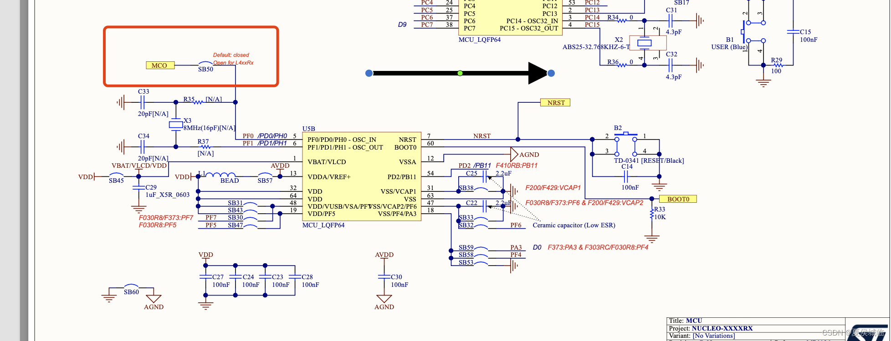Click pin name "PF1/PD1/PH1 - OSC_OUT"

pyautogui.click(x=345, y=147)
